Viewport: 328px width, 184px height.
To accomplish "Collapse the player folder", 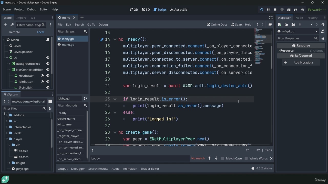I will [x=7, y=139].
